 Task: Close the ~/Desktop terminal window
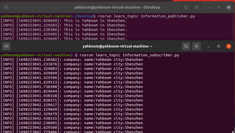[229, 7]
